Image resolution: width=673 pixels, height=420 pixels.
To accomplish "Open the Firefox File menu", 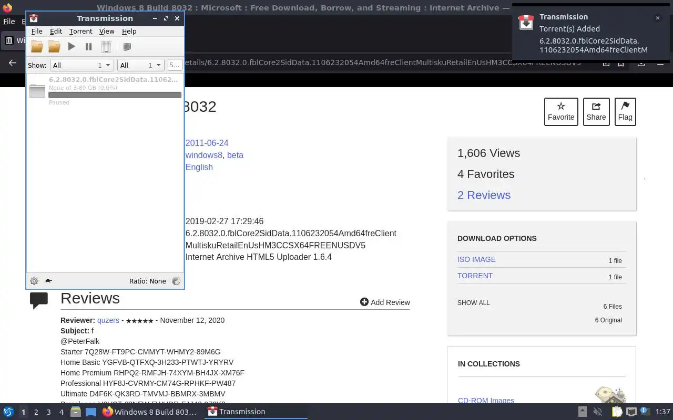I will pyautogui.click(x=9, y=22).
